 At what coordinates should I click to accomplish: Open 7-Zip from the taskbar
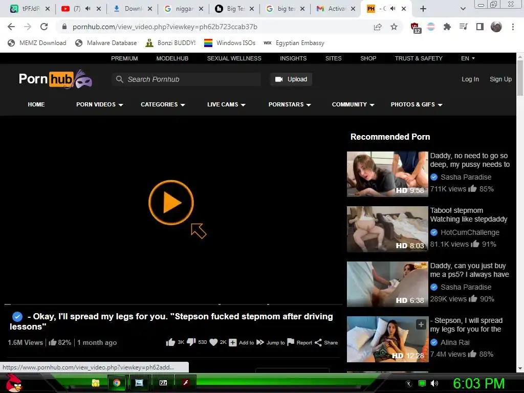click(x=163, y=383)
